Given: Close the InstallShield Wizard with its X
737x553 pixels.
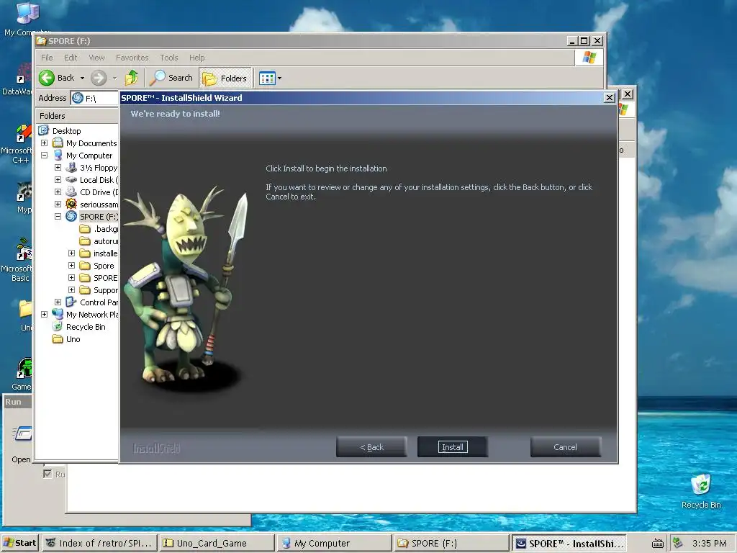Looking at the screenshot, I should pyautogui.click(x=609, y=97).
